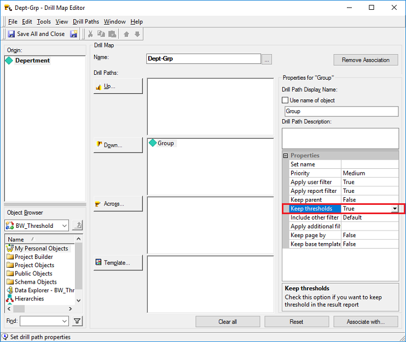Open the Tools menu
Image resolution: width=406 pixels, height=342 pixels.
(x=44, y=22)
